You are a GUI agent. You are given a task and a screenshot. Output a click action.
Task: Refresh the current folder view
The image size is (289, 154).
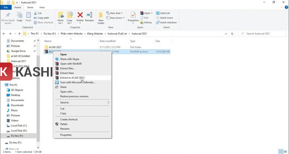[x=232, y=34]
